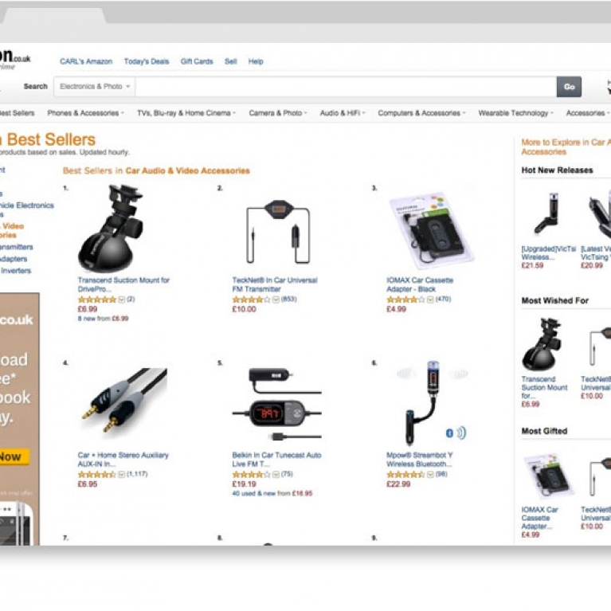Screen dimensions: 611x611
Task: Open Today's Deals link
Action: [x=147, y=61]
